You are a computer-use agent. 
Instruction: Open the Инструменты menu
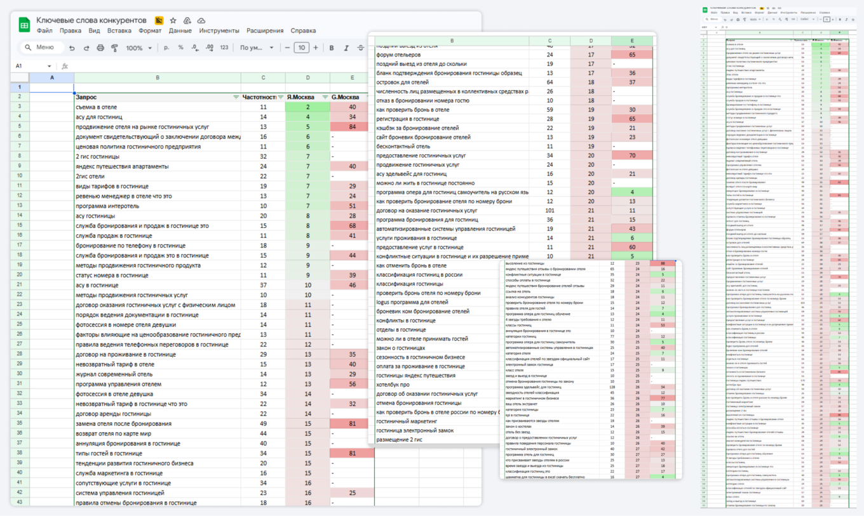[219, 30]
